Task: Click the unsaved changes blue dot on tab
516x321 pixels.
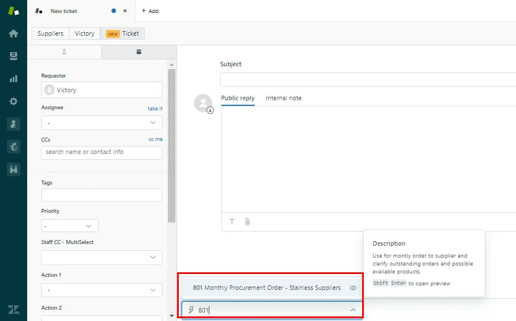Action: 114,11
